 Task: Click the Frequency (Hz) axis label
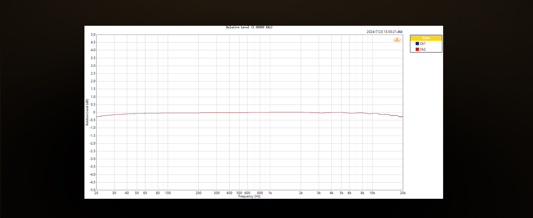pyautogui.click(x=249, y=196)
